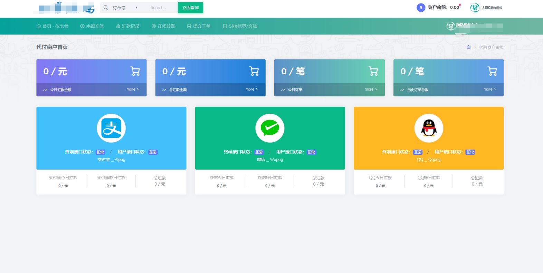The width and height of the screenshot is (543, 273).
Task: Open more link on 历史订单总数 card
Action: (489, 89)
